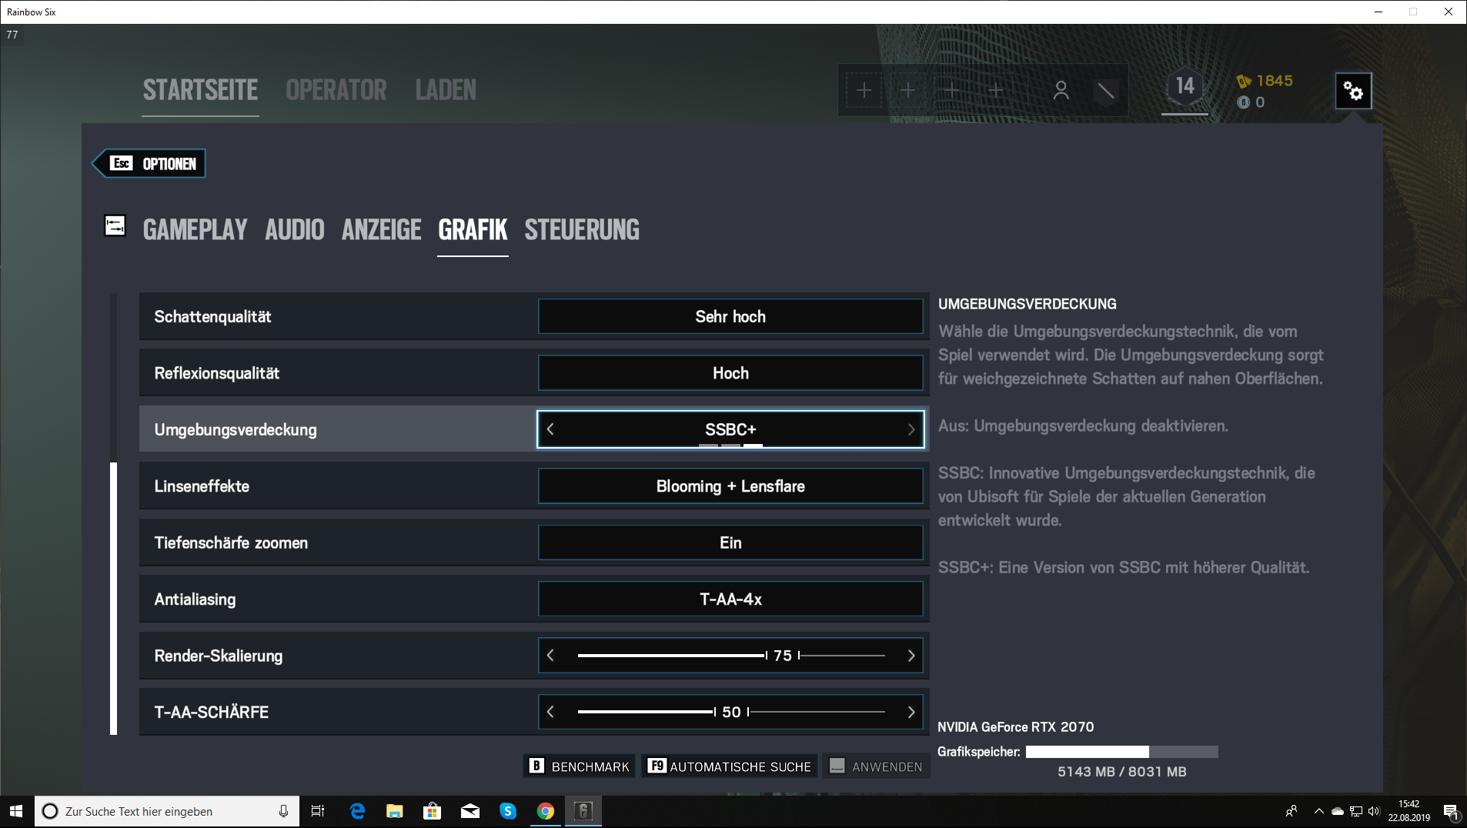Click the R6 credits 0 icon
The image size is (1467, 828).
[1243, 102]
